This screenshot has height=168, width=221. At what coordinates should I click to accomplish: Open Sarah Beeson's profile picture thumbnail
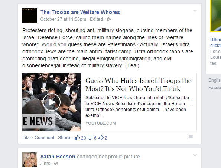click(x=30, y=160)
